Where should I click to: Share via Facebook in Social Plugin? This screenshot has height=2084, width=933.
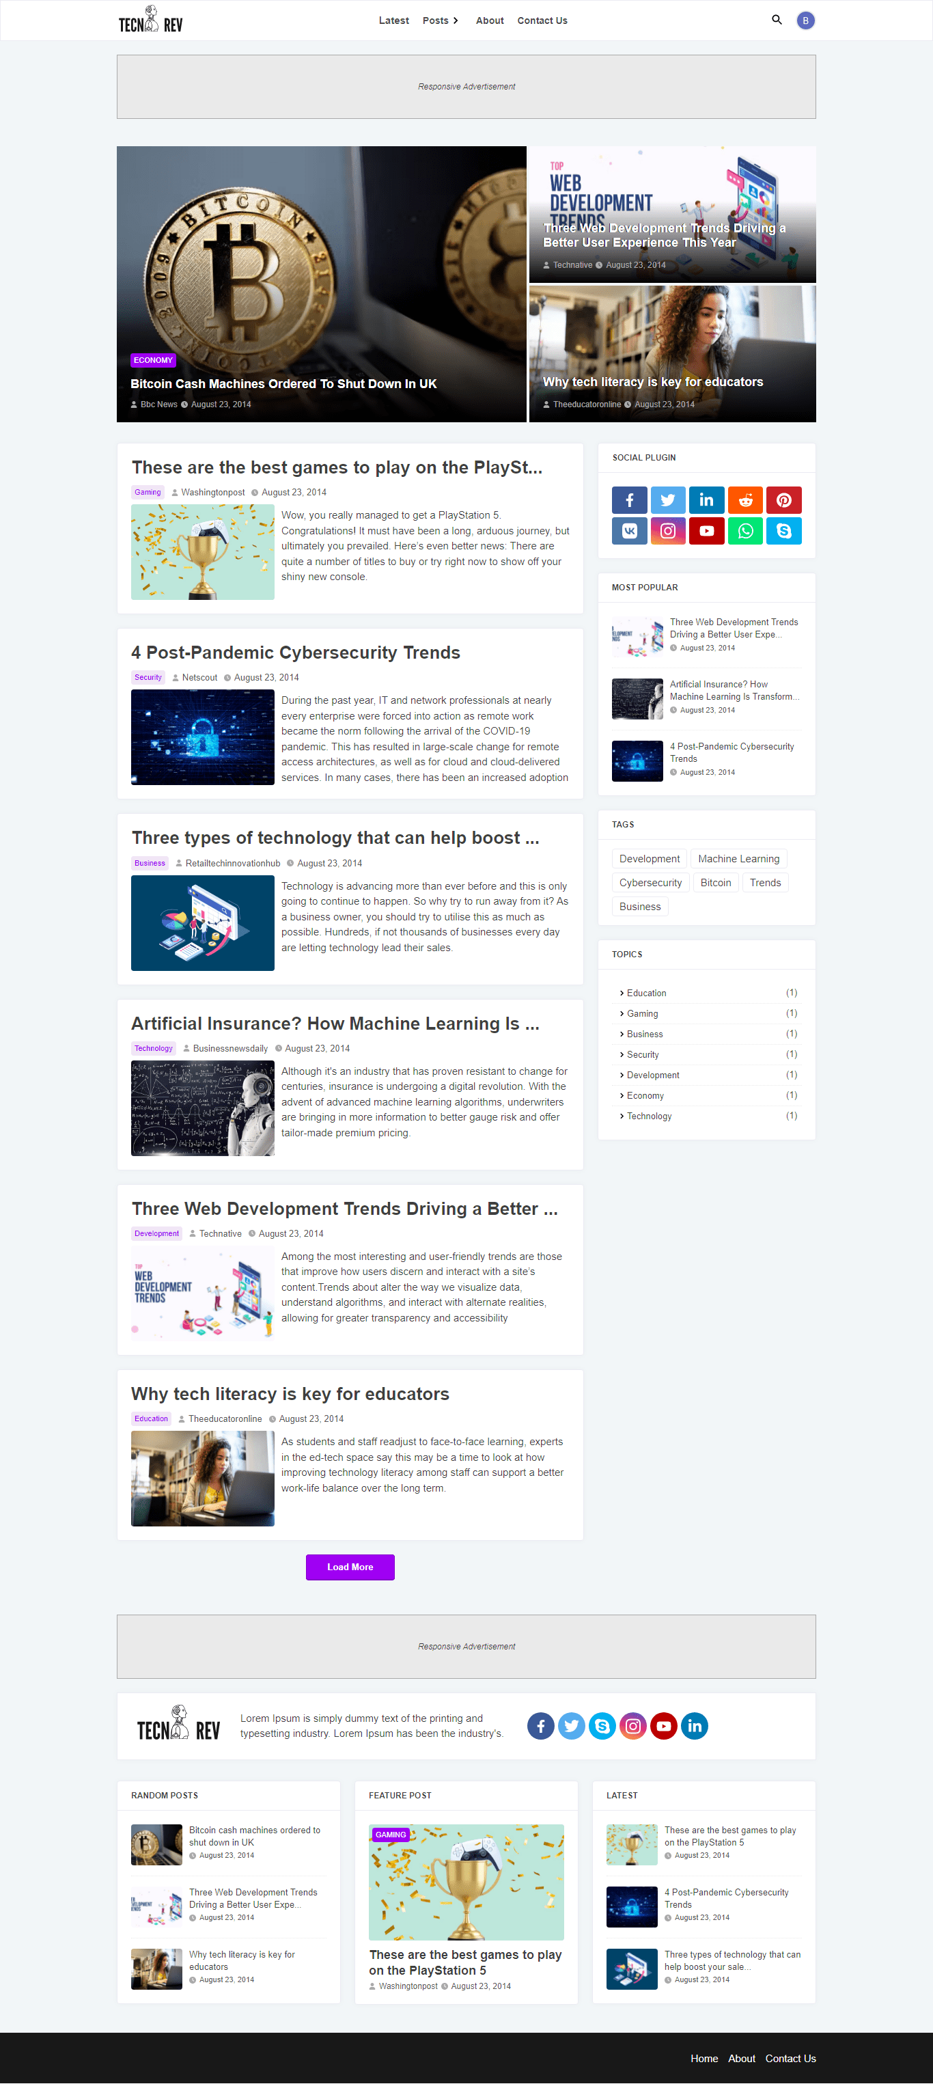pyautogui.click(x=629, y=500)
